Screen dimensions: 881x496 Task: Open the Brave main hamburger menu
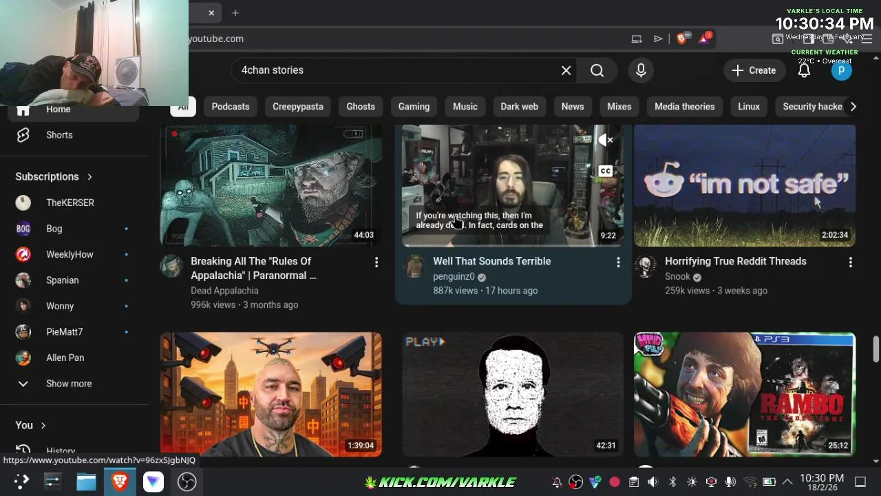(x=867, y=39)
